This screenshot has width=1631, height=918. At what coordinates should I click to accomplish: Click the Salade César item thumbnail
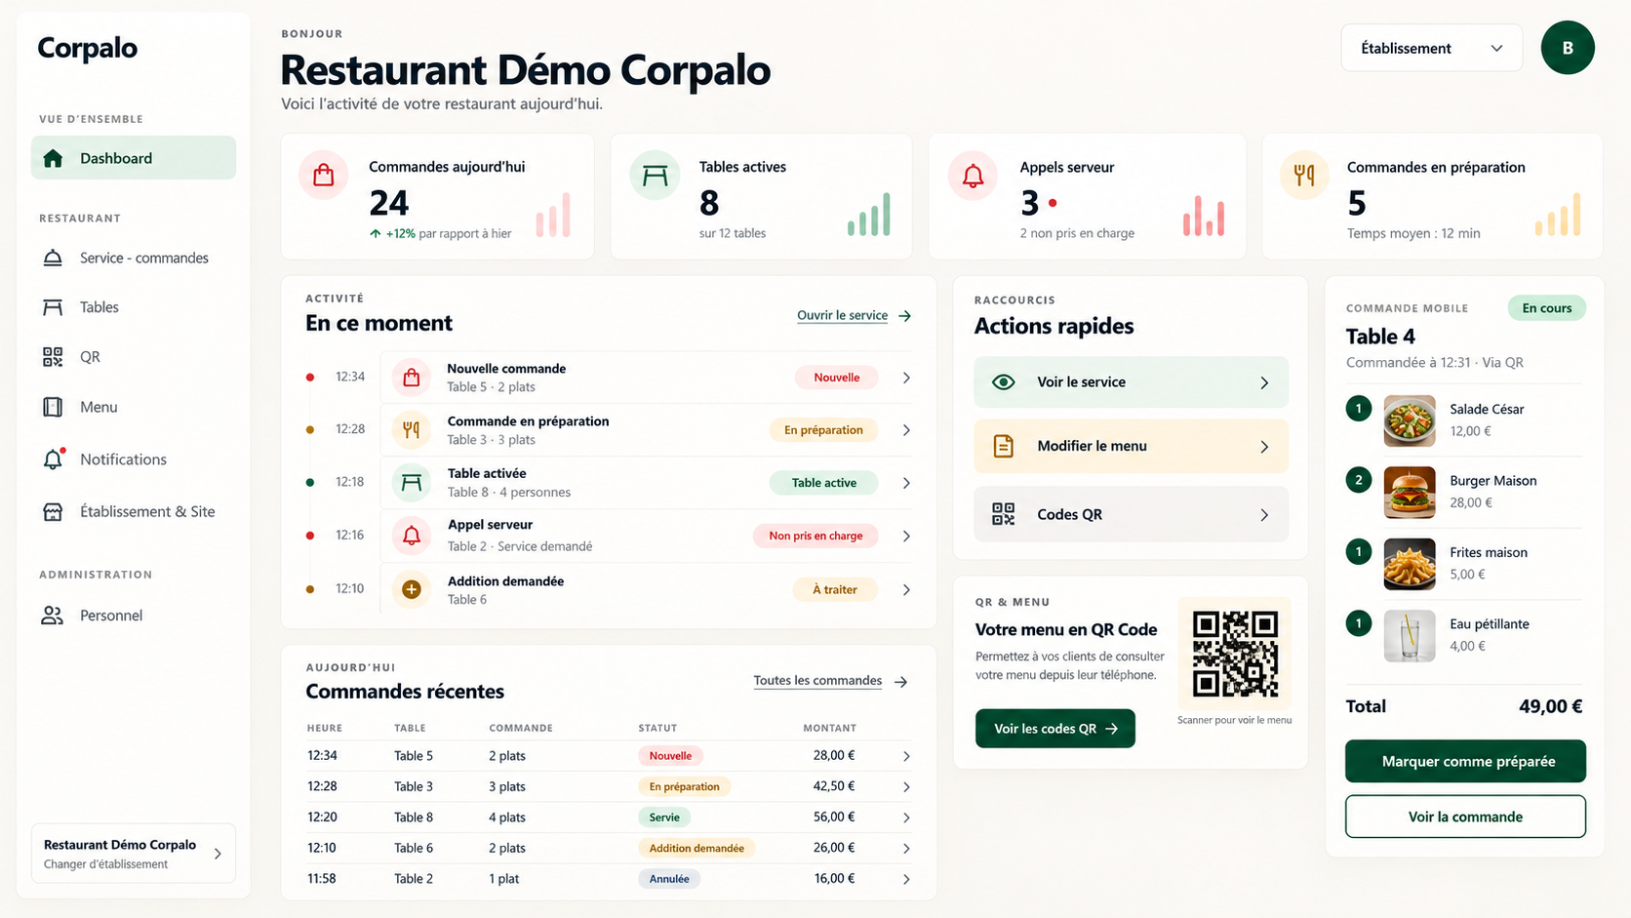(x=1410, y=420)
